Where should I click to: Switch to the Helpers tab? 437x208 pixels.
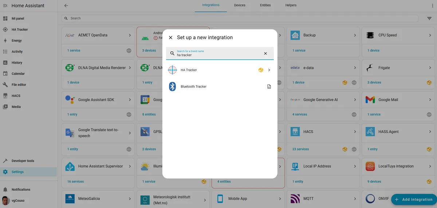click(291, 5)
